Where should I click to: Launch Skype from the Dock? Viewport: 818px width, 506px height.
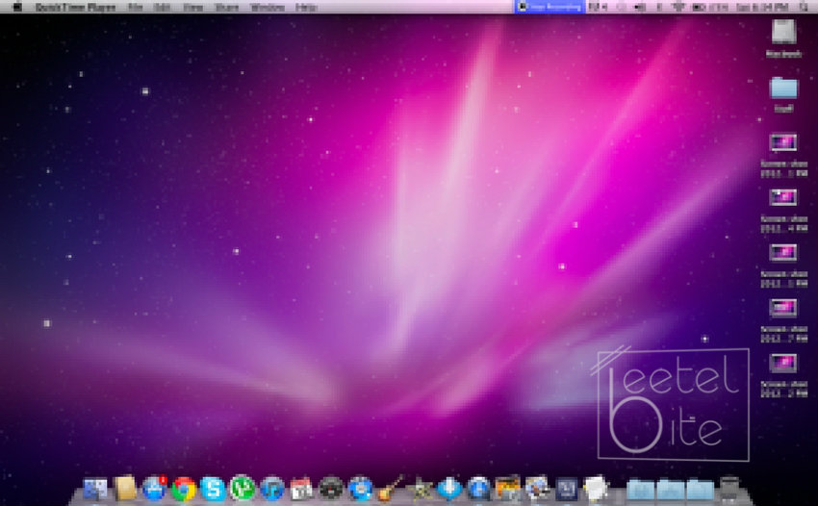coord(213,490)
